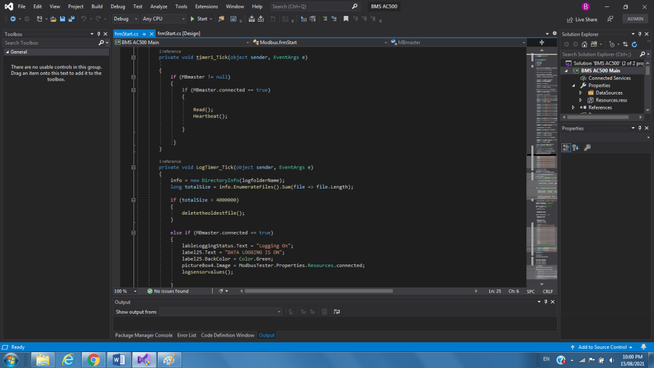Click the Send Feedback icon

point(610,19)
